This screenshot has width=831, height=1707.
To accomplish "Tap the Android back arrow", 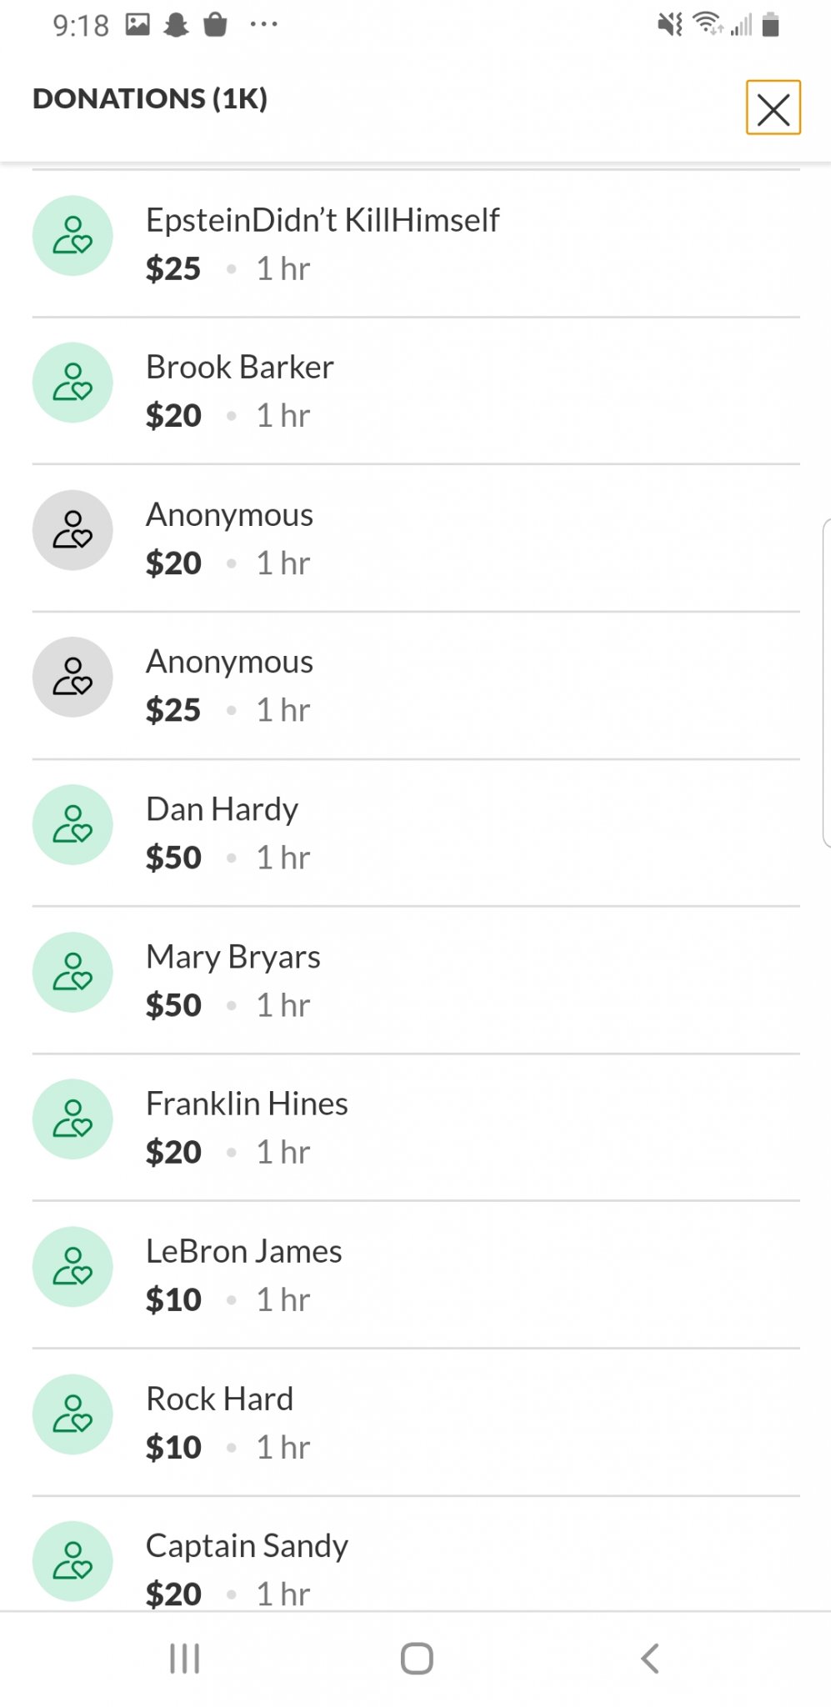I will (650, 1658).
